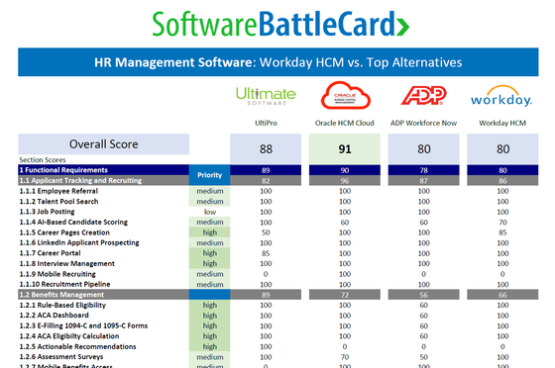Select the blue title banner 'HR Management Software'

(278, 62)
